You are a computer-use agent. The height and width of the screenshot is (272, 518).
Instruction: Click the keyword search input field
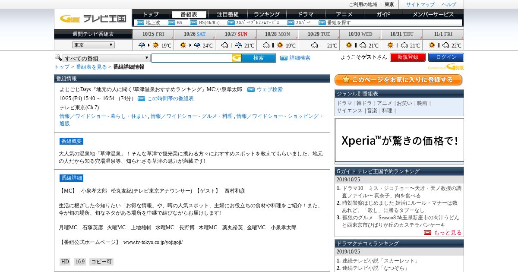coord(192,58)
